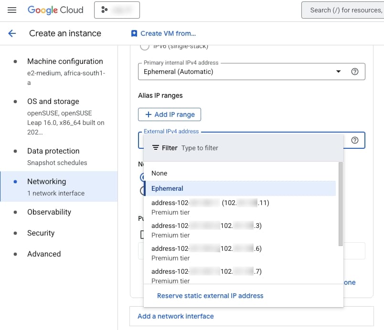This screenshot has width=384, height=330.
Task: Type in the Filter text field
Action: 258,148
